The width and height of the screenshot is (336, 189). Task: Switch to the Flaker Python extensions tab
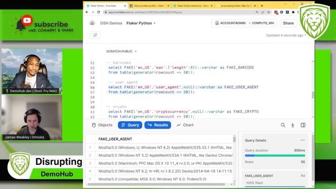click(x=193, y=6)
